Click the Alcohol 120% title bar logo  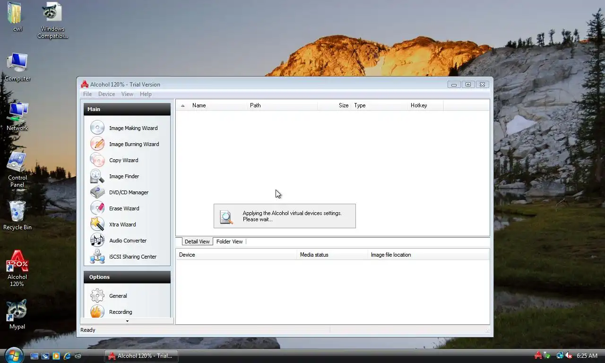click(x=85, y=85)
